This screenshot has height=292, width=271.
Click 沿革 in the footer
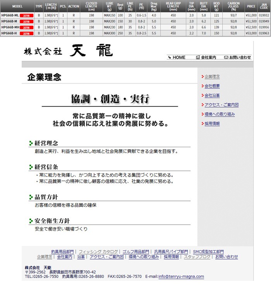pyautogui.click(x=81, y=256)
